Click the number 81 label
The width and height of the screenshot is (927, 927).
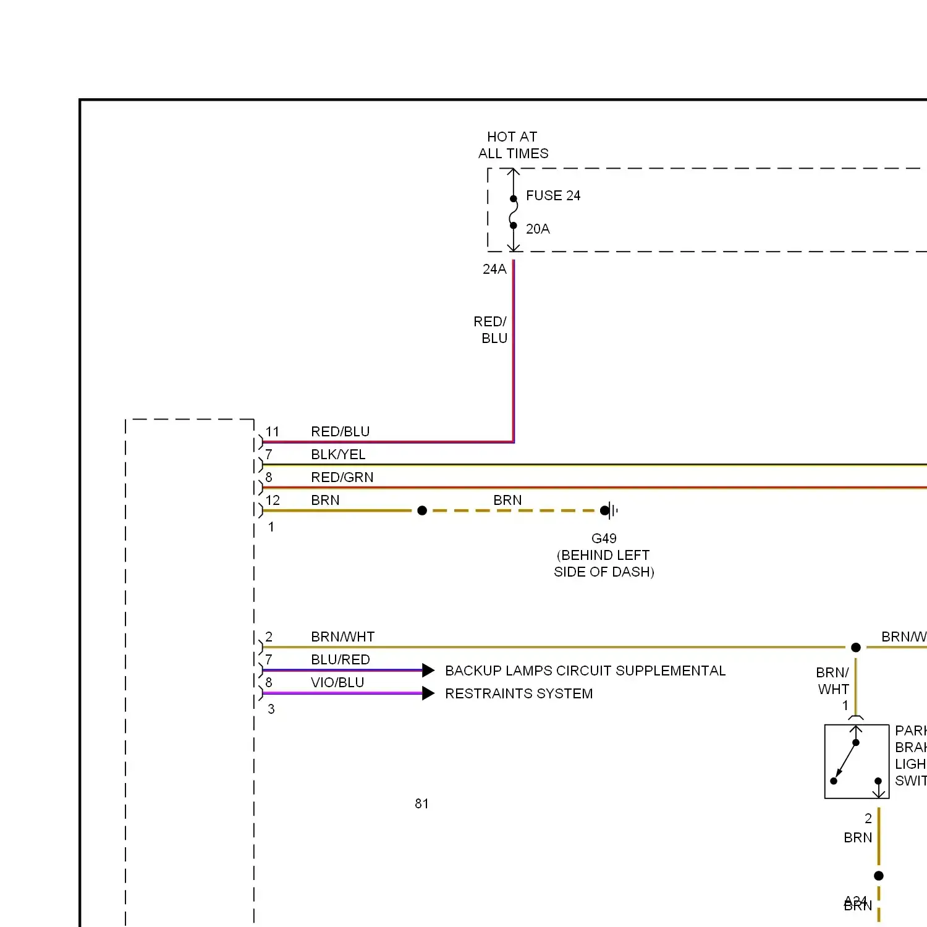pos(421,803)
